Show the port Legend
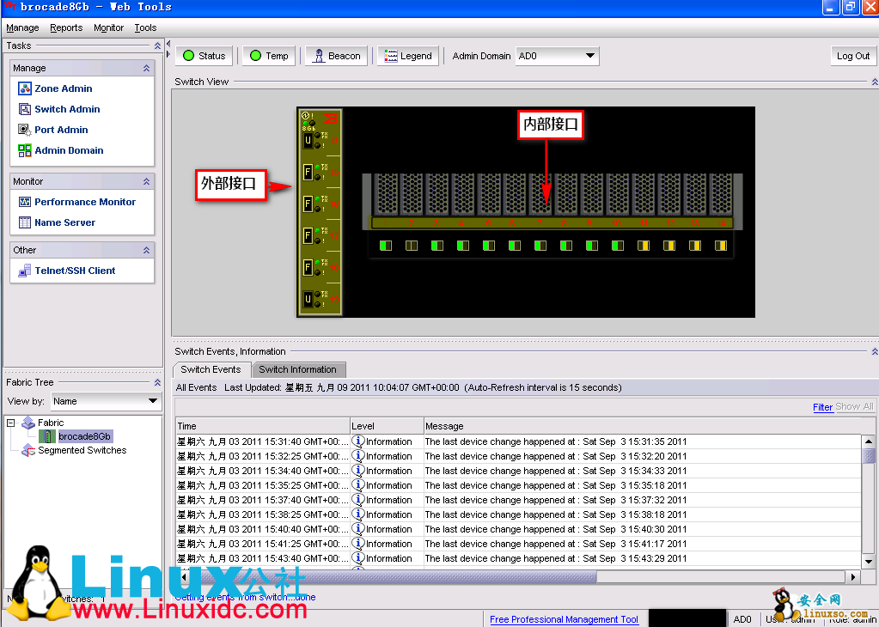 pyautogui.click(x=408, y=56)
